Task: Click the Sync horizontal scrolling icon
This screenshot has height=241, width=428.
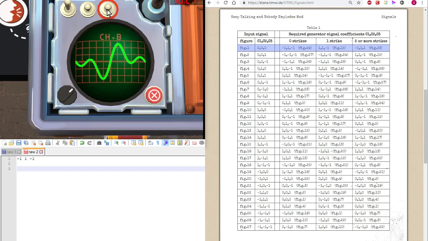Action: click(141, 143)
